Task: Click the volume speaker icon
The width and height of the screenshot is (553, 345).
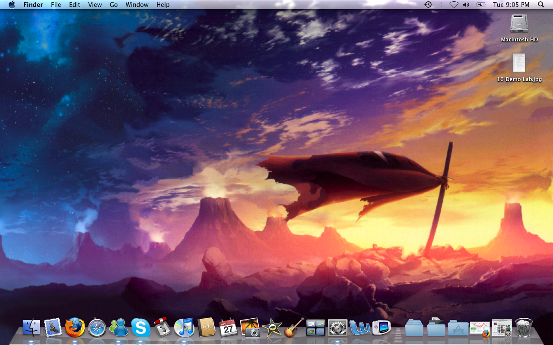Action: pos(466,5)
